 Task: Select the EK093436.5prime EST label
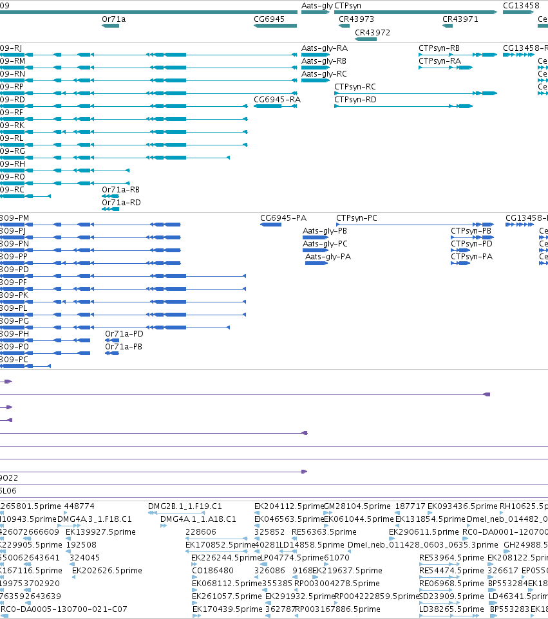click(x=462, y=506)
